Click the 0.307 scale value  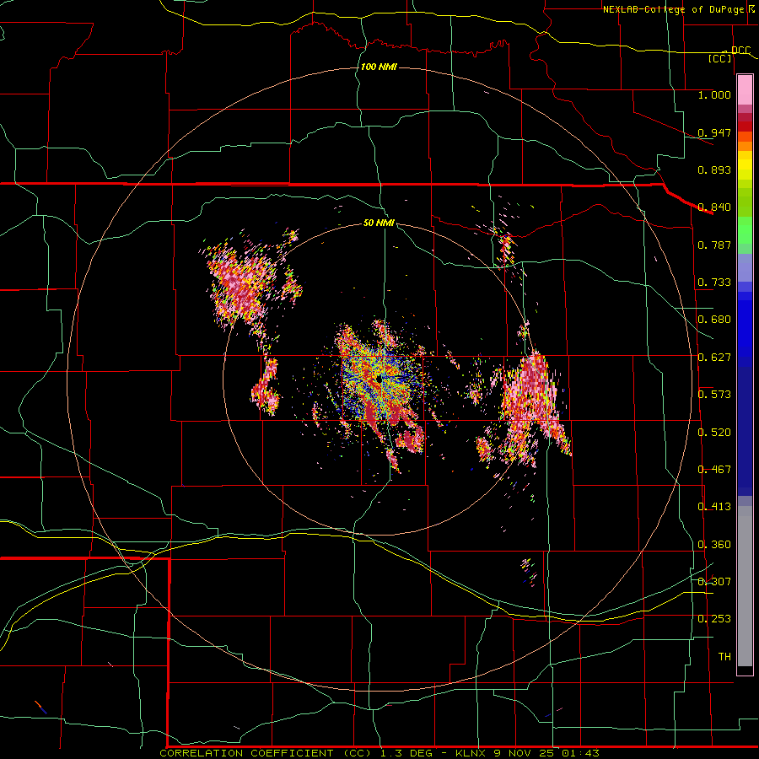click(714, 582)
